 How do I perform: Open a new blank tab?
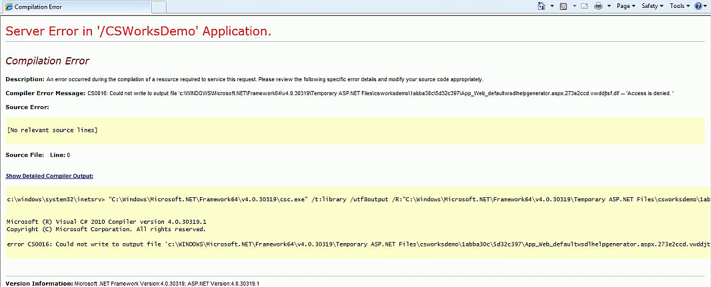[x=159, y=7]
